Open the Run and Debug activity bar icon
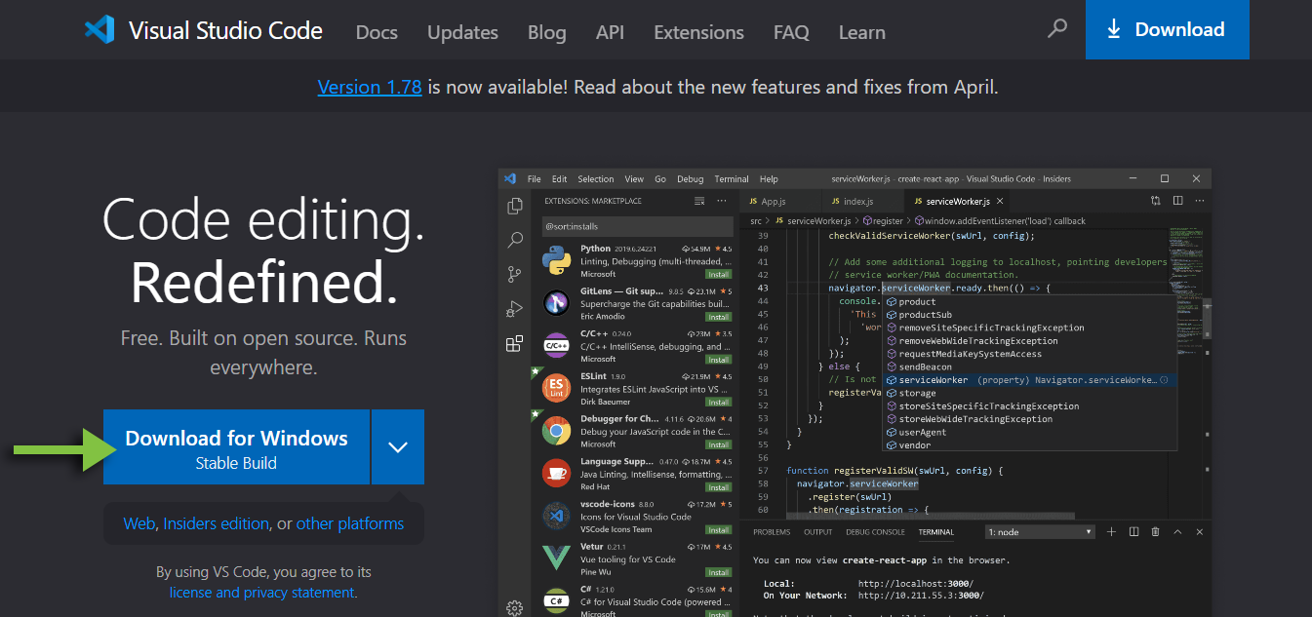Image resolution: width=1312 pixels, height=617 pixels. coord(514,309)
